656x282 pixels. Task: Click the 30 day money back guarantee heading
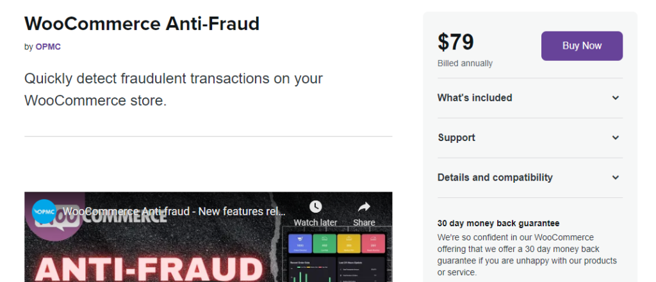pos(498,224)
